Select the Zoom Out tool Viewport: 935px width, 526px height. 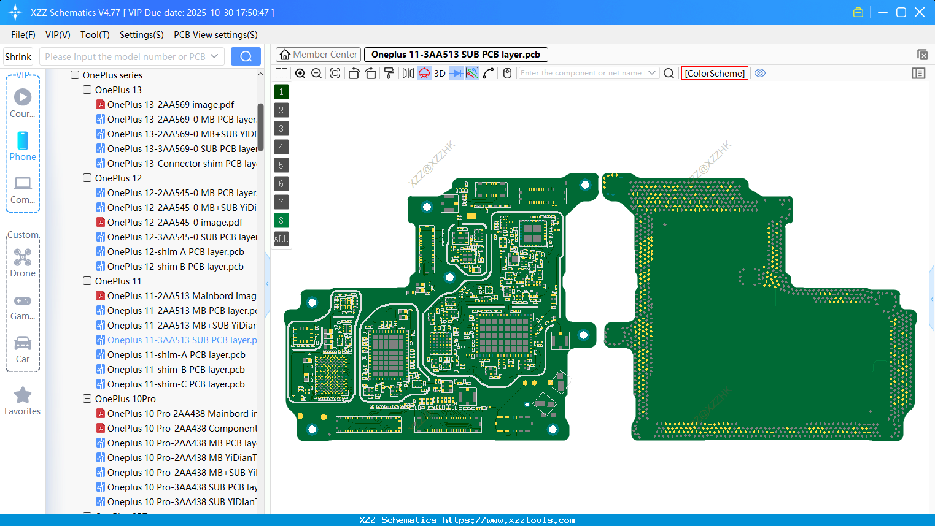(x=316, y=73)
